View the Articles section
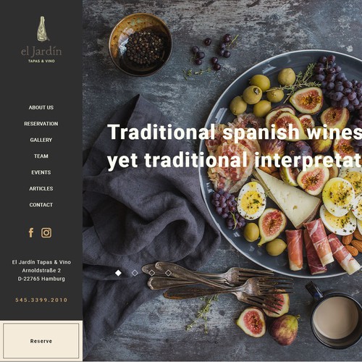The width and height of the screenshot is (362, 362). 41,188
